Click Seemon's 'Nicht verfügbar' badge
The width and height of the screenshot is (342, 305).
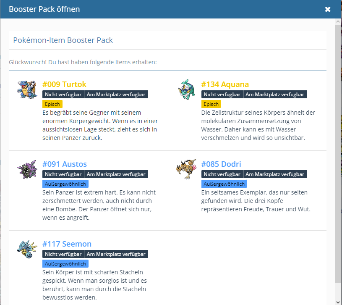(63, 254)
